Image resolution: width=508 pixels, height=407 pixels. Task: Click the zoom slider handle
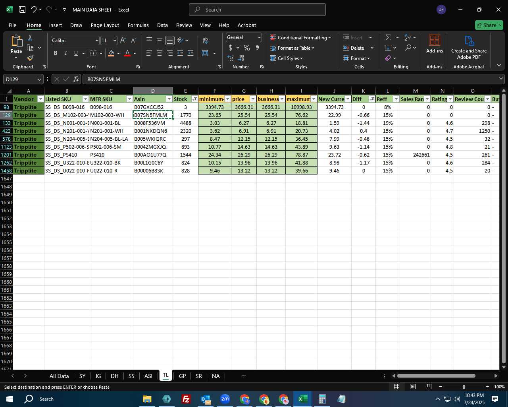pyautogui.click(x=464, y=387)
